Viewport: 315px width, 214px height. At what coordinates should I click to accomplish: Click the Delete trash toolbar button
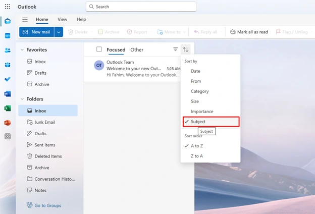pos(78,32)
